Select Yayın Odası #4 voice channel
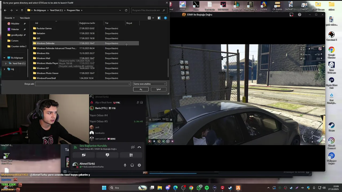The width and height of the screenshot is (342, 192). (99, 115)
